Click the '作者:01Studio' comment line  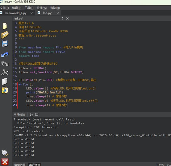coord(30,27)
